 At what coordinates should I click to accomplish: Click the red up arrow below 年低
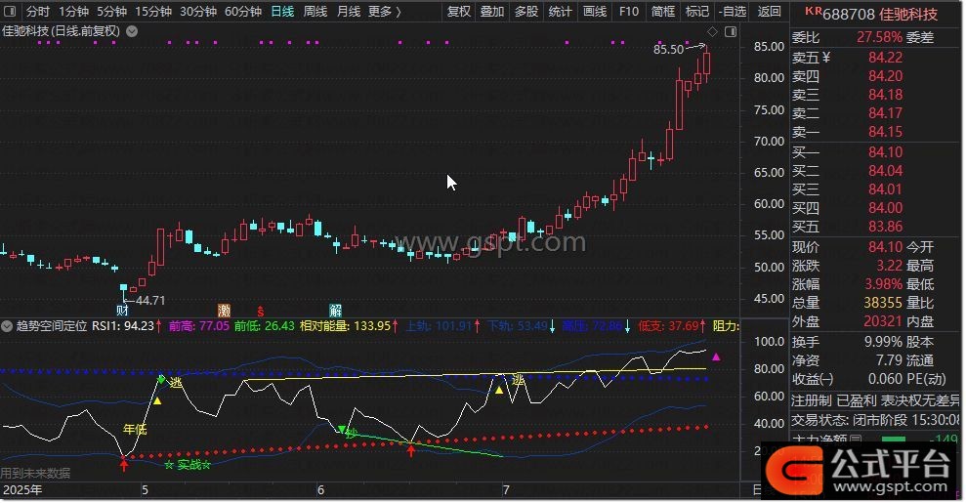[124, 464]
